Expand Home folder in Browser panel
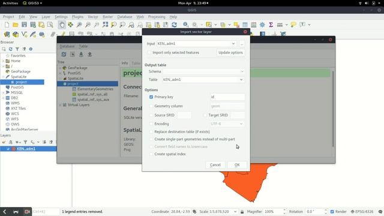The width and height of the screenshot is (384, 216). [x=4, y=61]
